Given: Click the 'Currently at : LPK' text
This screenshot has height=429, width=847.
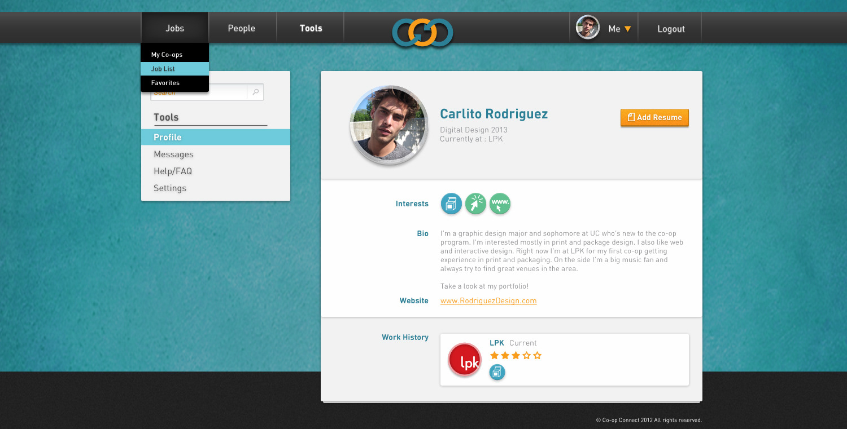Looking at the screenshot, I should click(x=471, y=139).
